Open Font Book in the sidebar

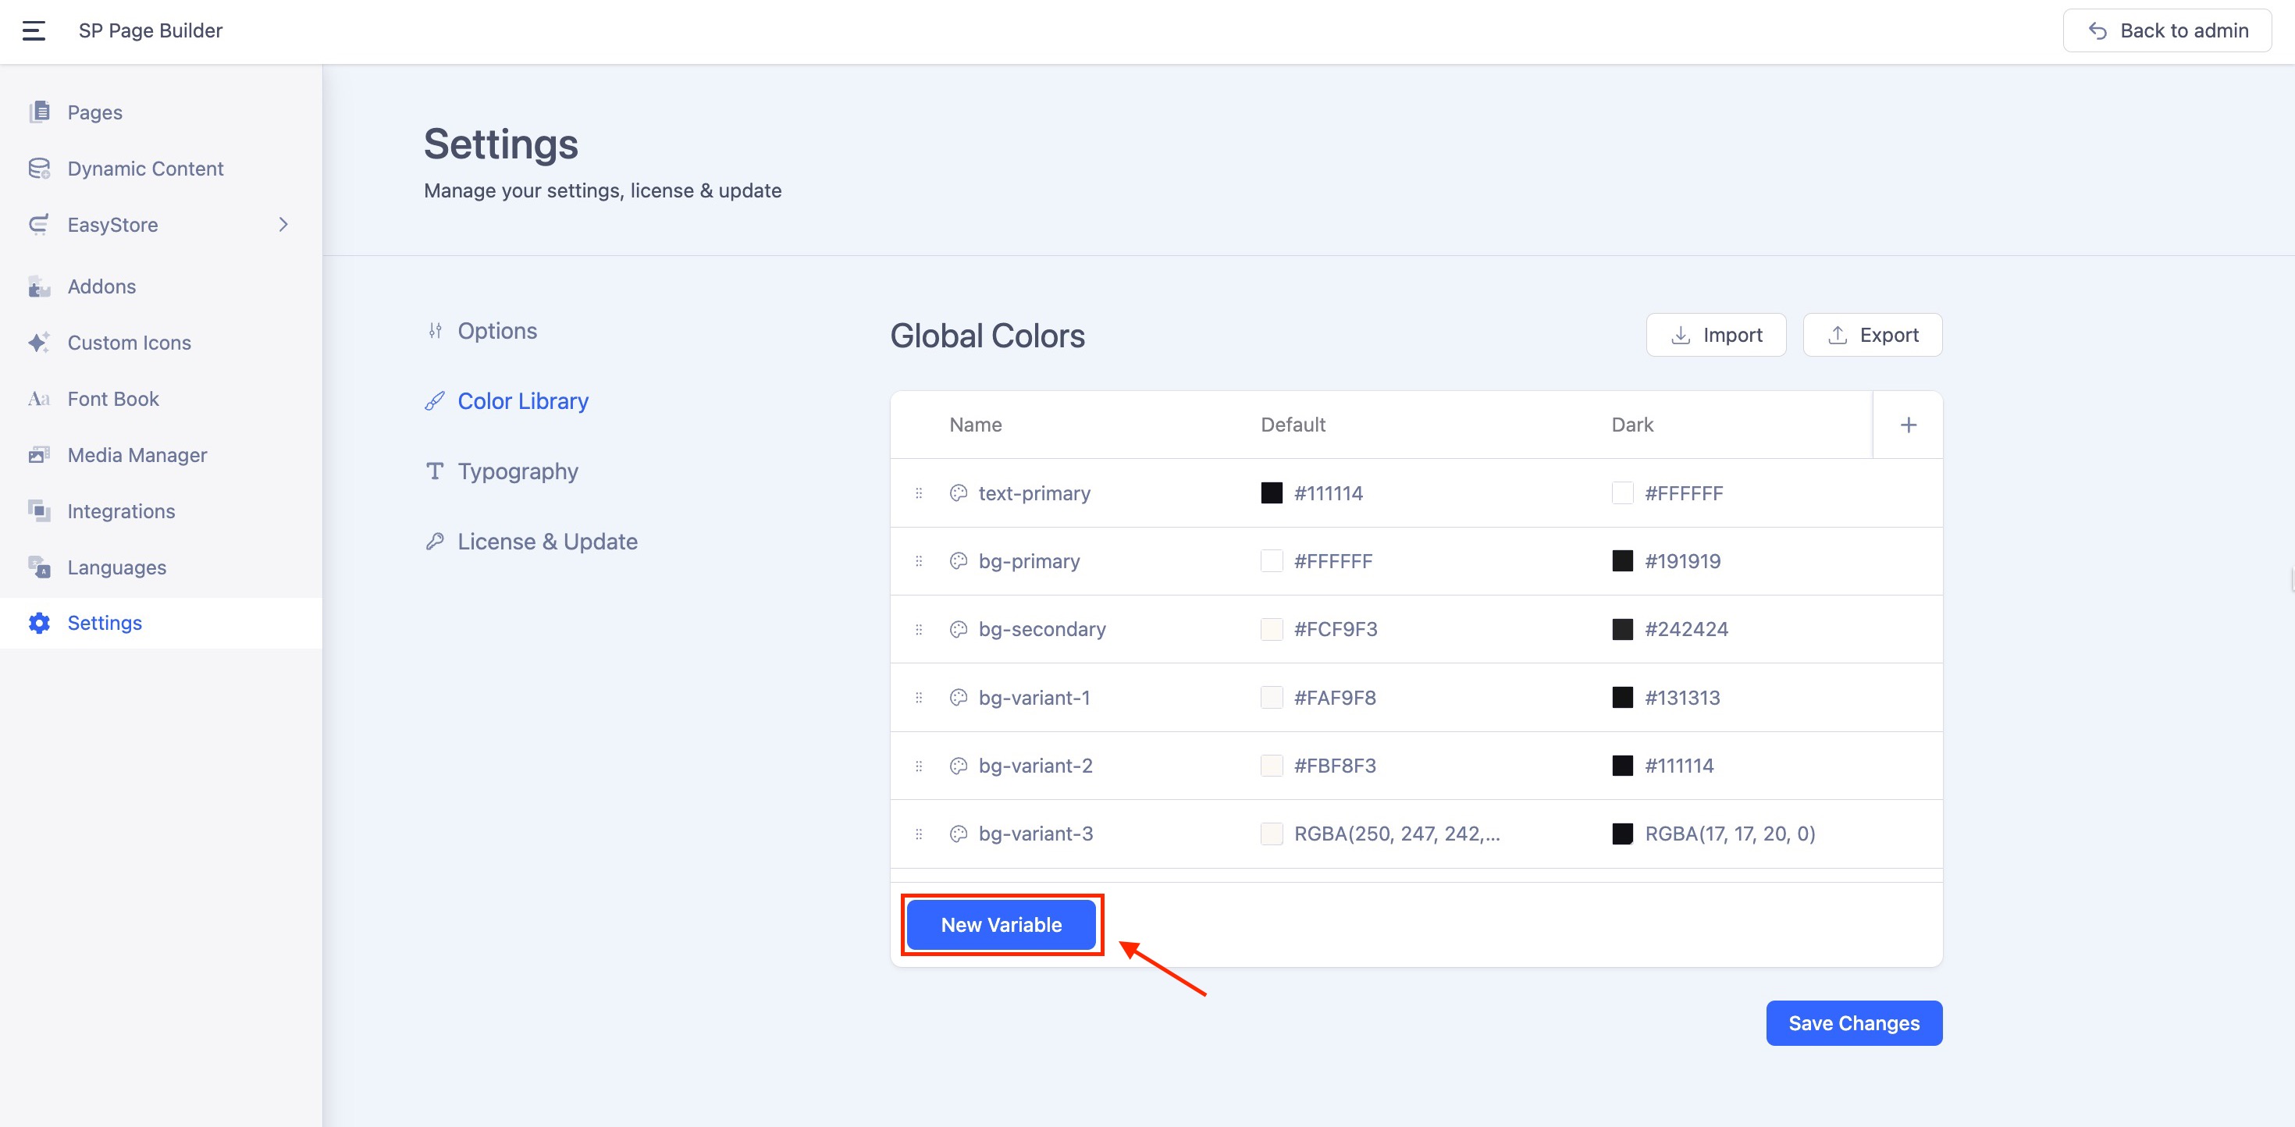pos(113,398)
